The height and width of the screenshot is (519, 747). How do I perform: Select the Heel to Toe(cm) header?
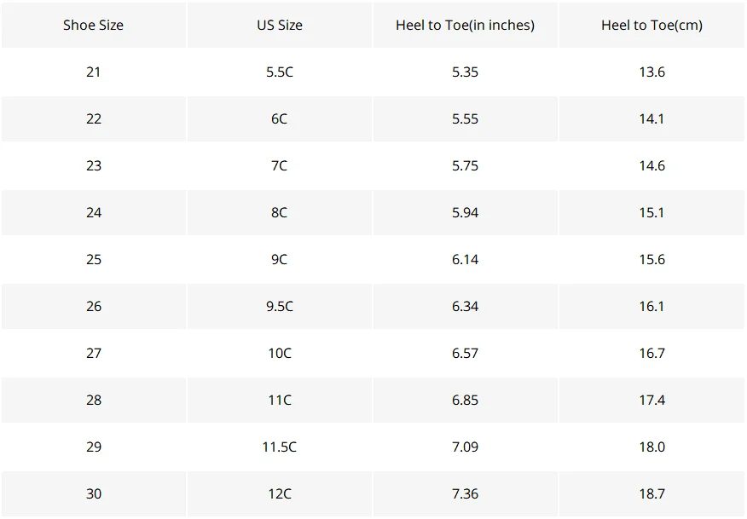pos(651,25)
